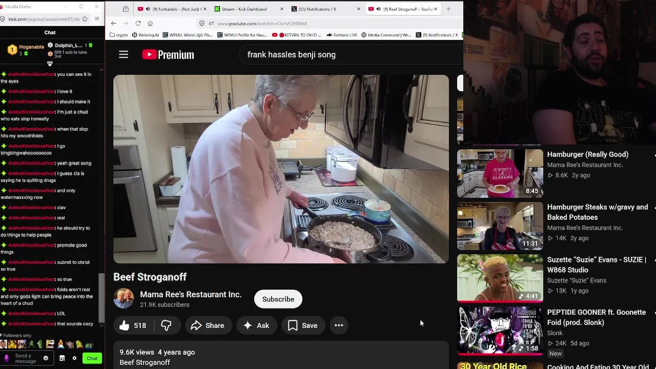The image size is (656, 369).
Task: Open Suzette "Suzie" Evans video thumbnail
Action: [x=500, y=278]
